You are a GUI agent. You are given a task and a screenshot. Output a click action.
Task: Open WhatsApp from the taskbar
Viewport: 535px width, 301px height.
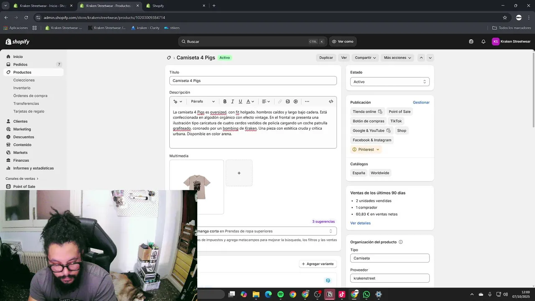[367, 295]
